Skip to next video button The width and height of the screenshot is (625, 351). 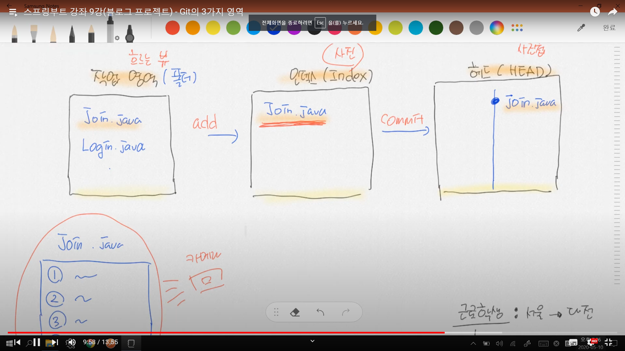click(x=55, y=342)
